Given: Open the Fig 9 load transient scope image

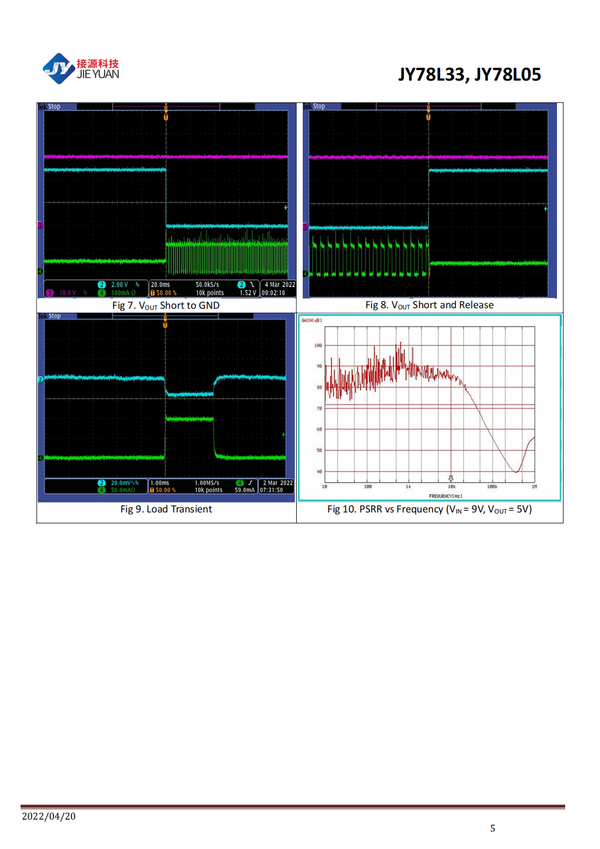Looking at the screenshot, I should [x=167, y=407].
